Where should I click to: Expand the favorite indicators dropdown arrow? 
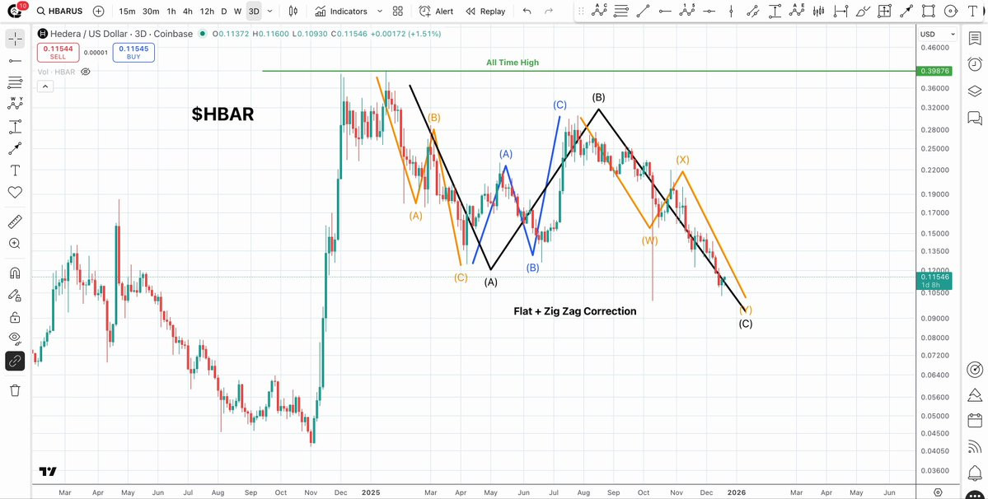tap(379, 12)
